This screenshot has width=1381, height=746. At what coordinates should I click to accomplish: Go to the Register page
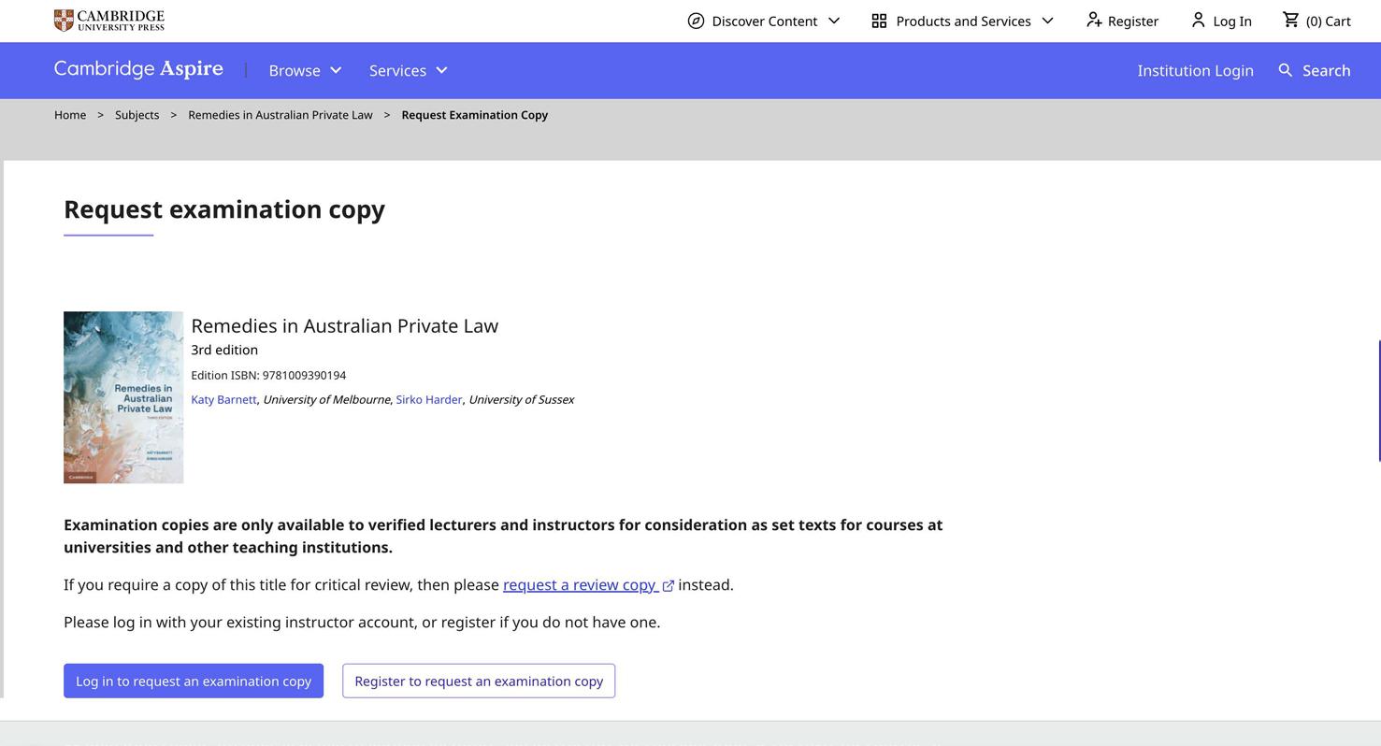(x=1122, y=21)
